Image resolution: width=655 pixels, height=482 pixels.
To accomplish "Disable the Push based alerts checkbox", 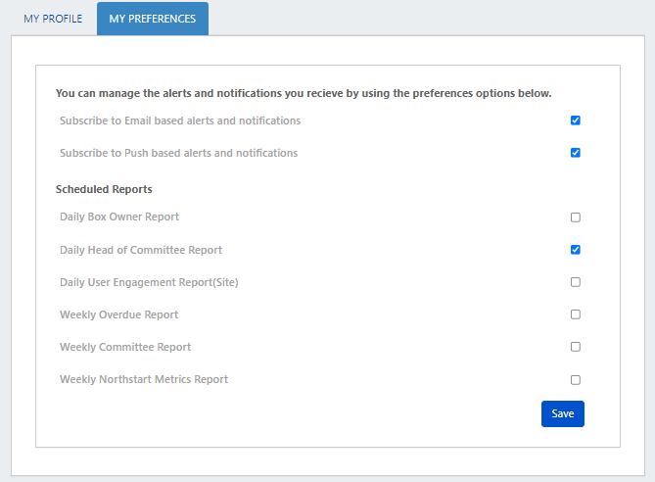I will tap(576, 153).
